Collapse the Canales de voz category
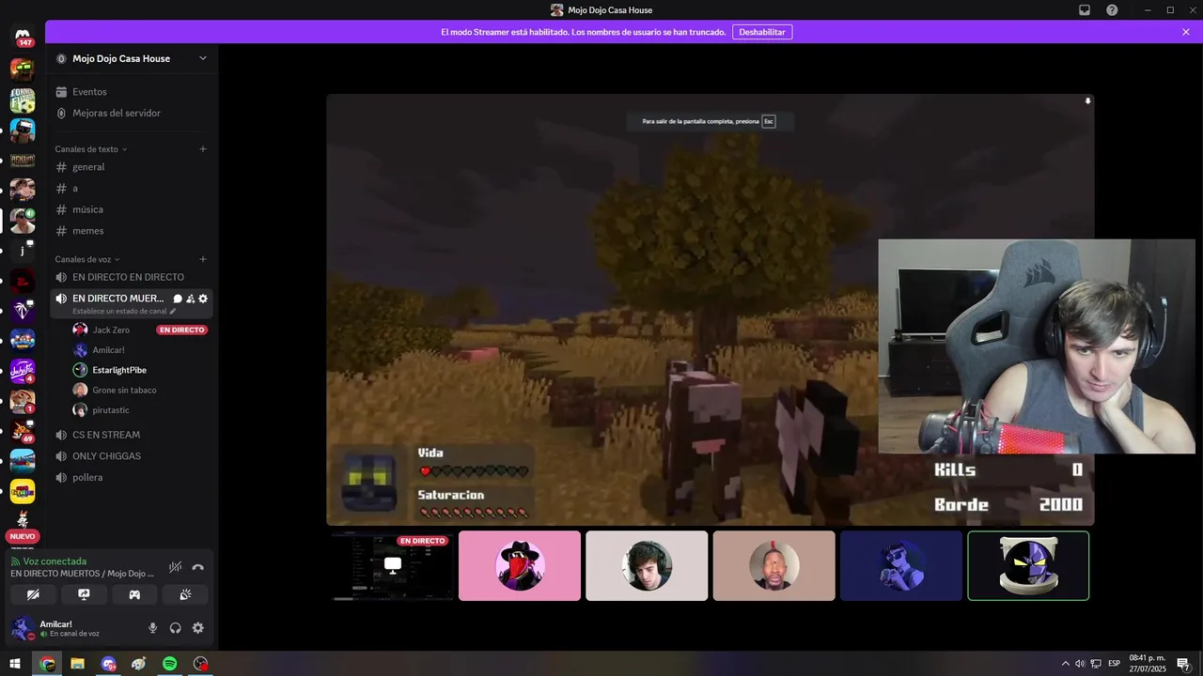This screenshot has width=1203, height=676. pyautogui.click(x=87, y=259)
